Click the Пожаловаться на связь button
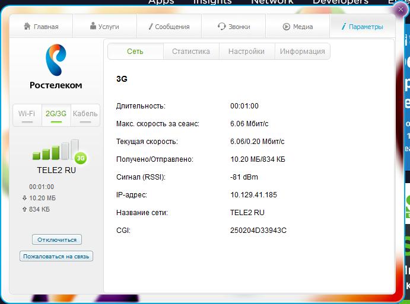The image size is (410, 304). pos(56,257)
